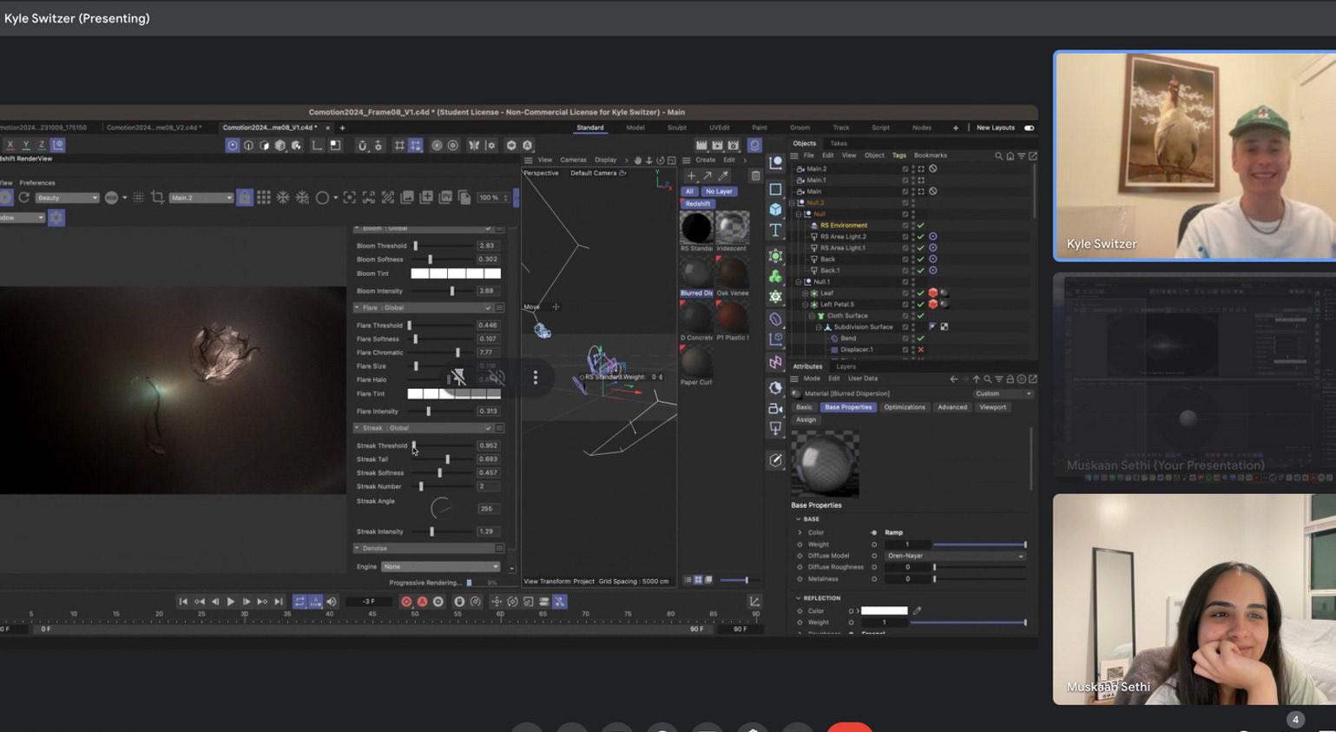
Task: Open the Tags menu in Object Manager
Action: tap(898, 155)
